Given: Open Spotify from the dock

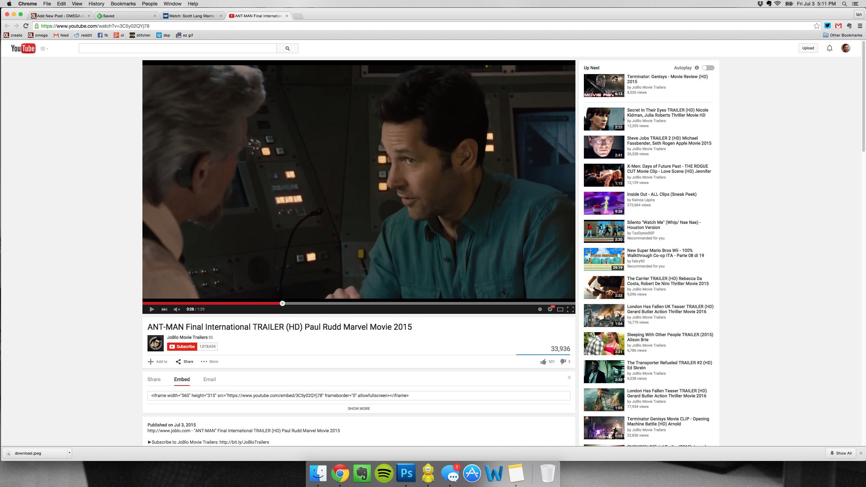Looking at the screenshot, I should [x=384, y=473].
